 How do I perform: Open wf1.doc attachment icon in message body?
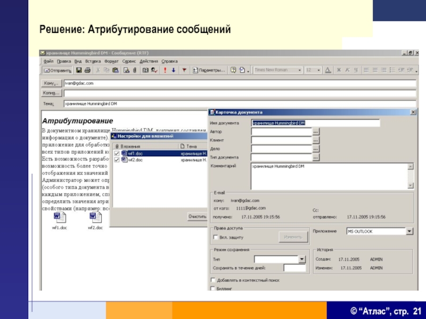59,218
